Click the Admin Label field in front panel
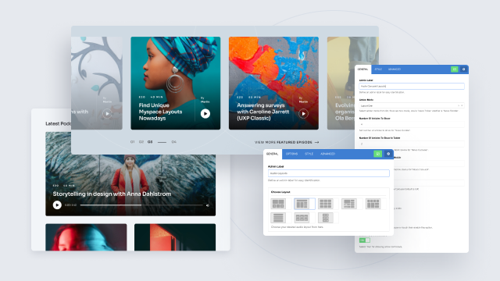The width and height of the screenshot is (500, 281). 328,173
